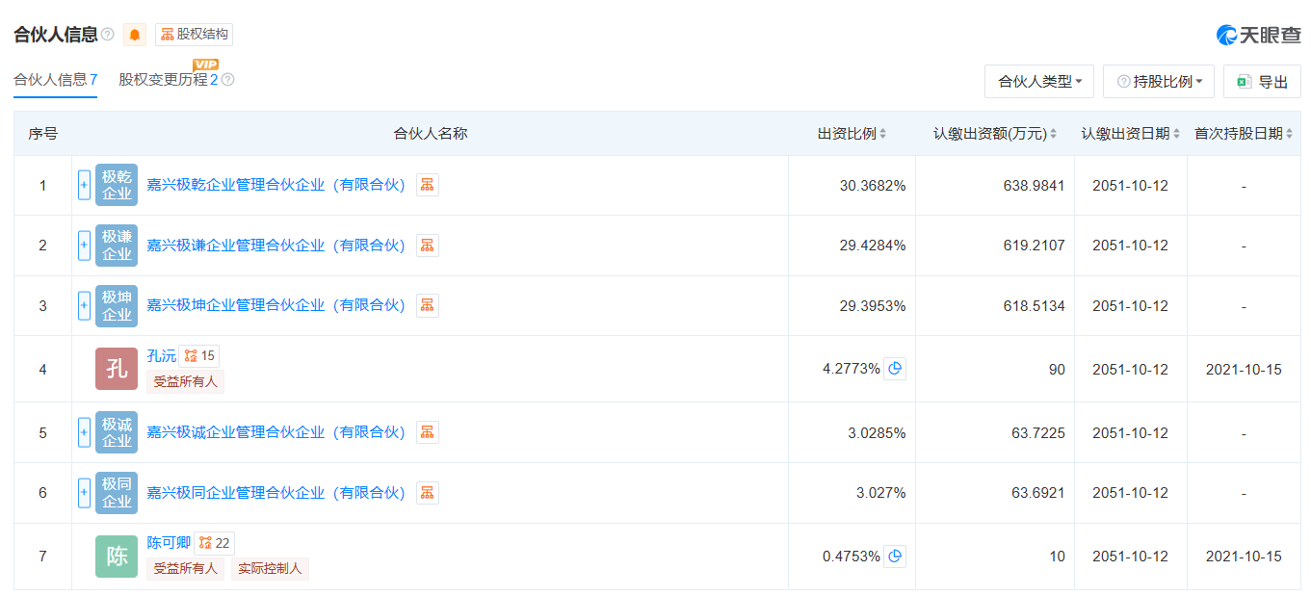Click the 极坤企业 logo thumbnail
Image resolution: width=1311 pixels, height=596 pixels.
(117, 306)
